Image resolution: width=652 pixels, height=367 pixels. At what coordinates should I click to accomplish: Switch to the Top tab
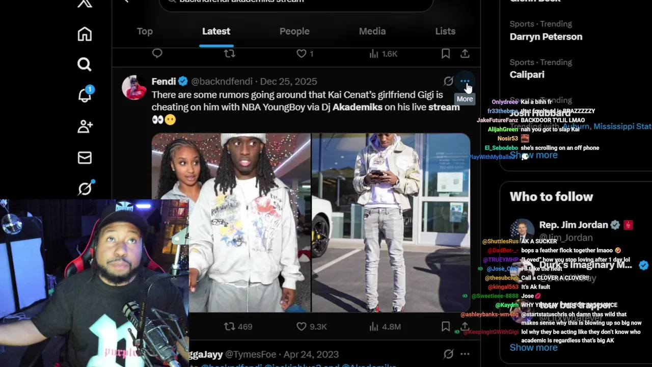(145, 31)
